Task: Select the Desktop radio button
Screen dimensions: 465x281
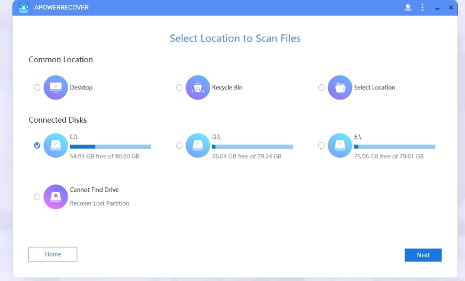Action: [x=37, y=88]
